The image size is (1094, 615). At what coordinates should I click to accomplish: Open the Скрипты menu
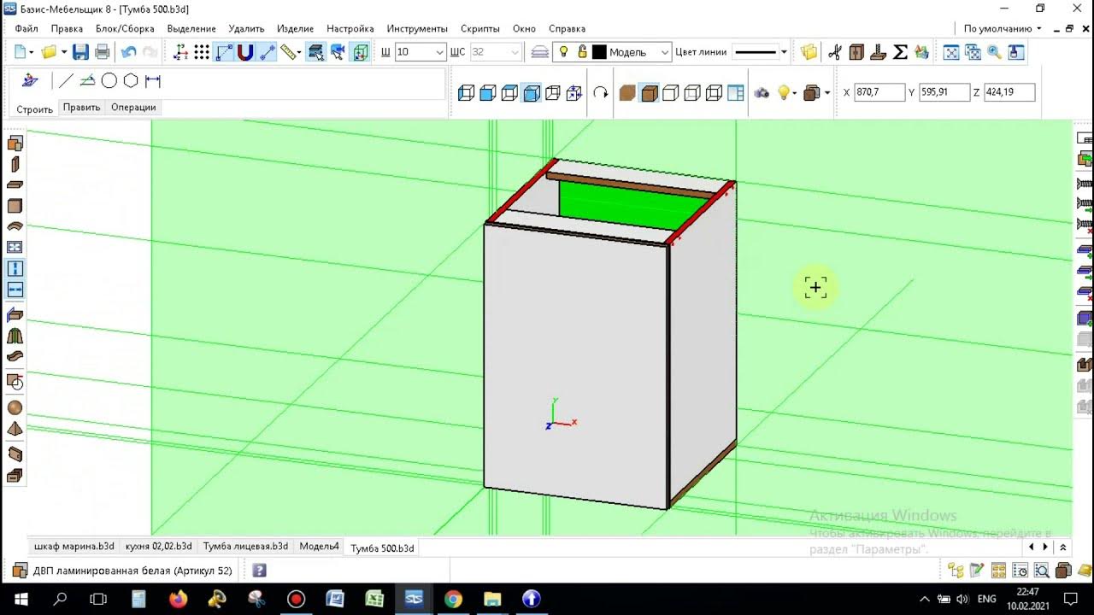[480, 28]
